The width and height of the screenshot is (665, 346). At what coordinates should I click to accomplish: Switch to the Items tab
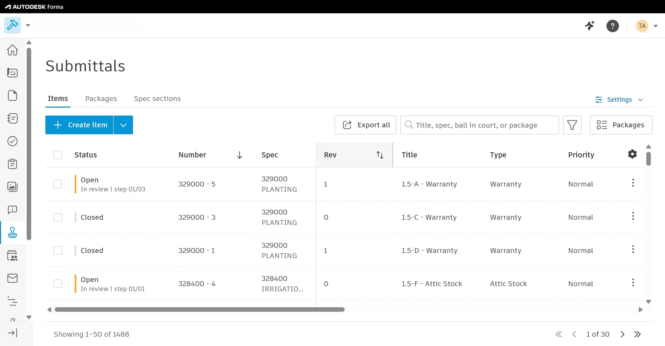(x=58, y=99)
